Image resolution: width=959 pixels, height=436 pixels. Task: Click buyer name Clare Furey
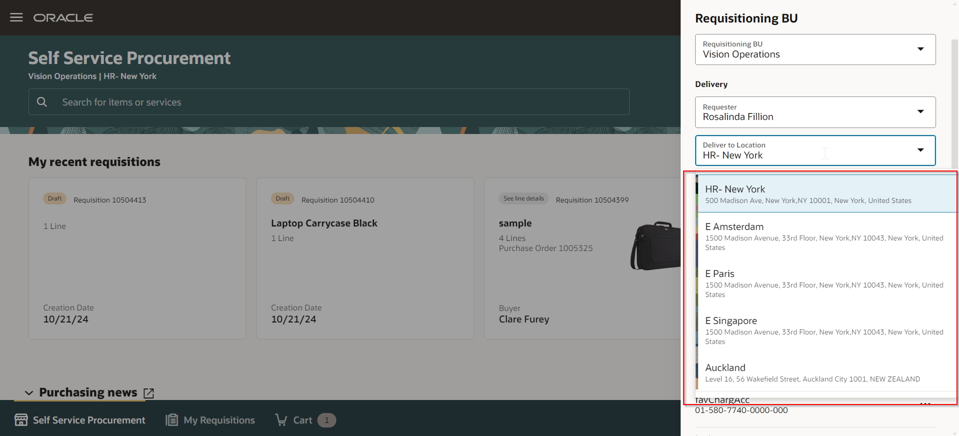pos(524,319)
